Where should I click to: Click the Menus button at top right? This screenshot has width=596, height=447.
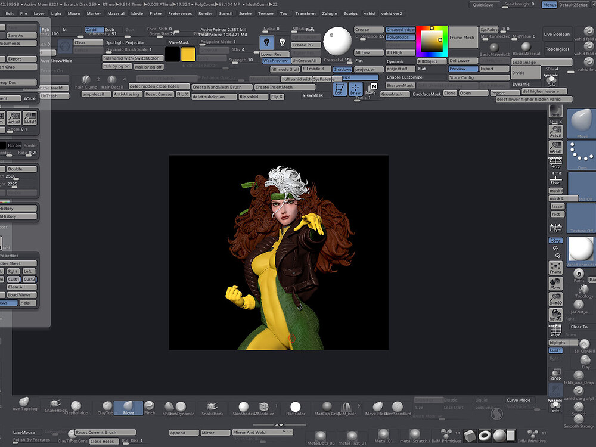[549, 5]
